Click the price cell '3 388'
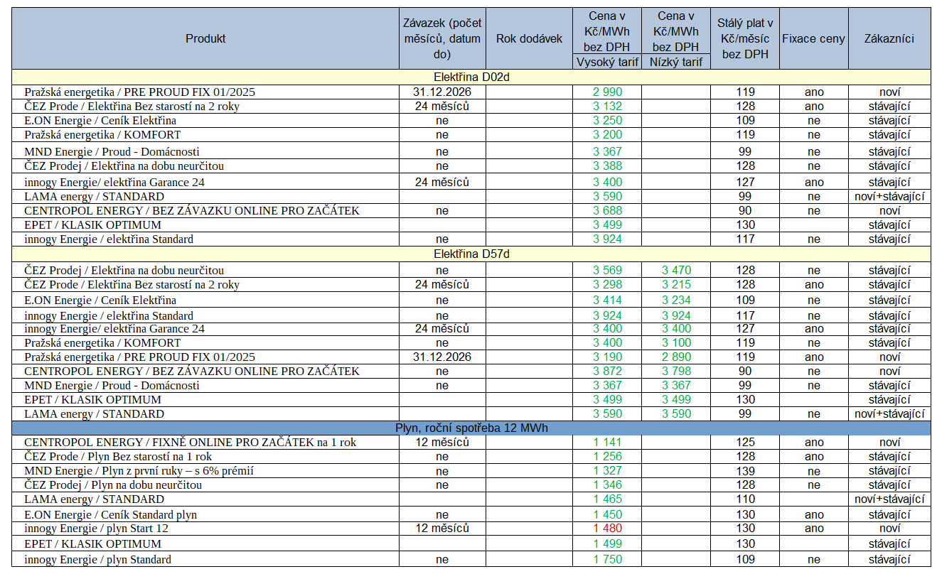The height and width of the screenshot is (574, 937). [607, 166]
